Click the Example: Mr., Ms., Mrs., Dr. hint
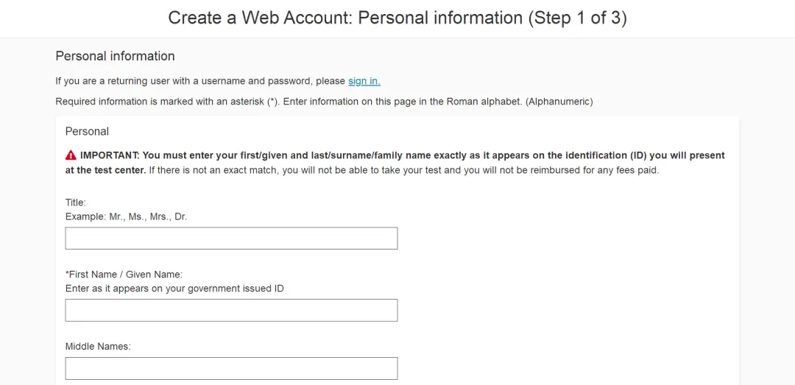The image size is (795, 385). (x=127, y=216)
